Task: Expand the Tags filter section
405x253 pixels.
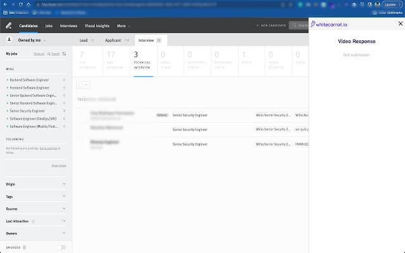Action: pyautogui.click(x=35, y=197)
